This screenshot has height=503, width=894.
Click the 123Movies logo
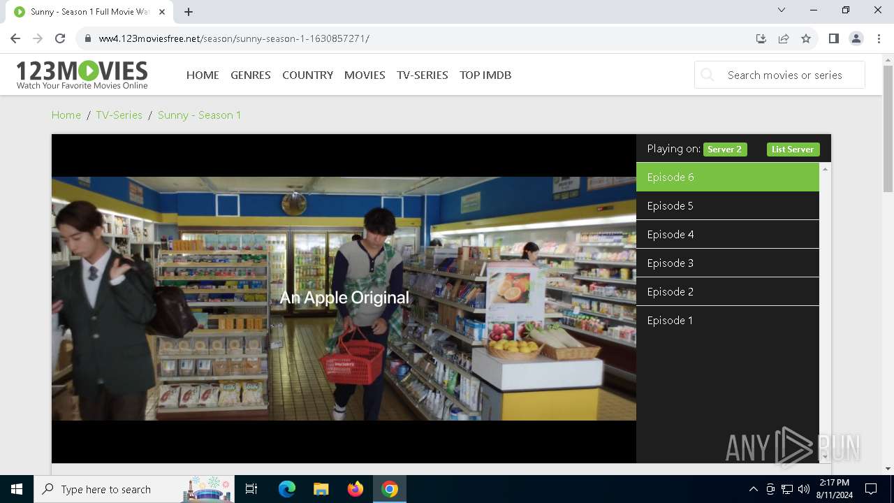(x=82, y=75)
